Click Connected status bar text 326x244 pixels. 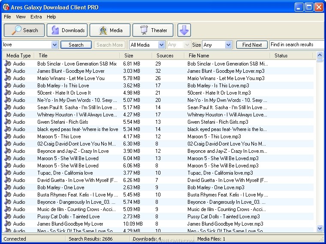click(15, 239)
